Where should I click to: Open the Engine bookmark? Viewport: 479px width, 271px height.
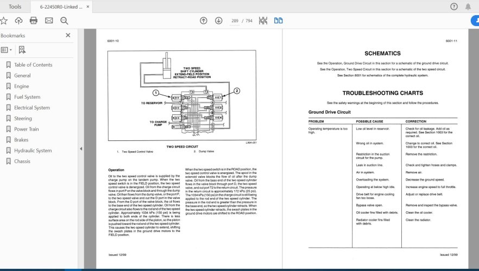tap(21, 86)
